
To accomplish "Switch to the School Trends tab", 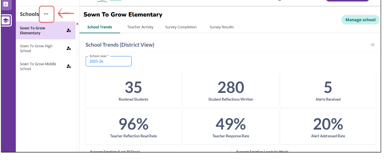I will coord(100,27).
